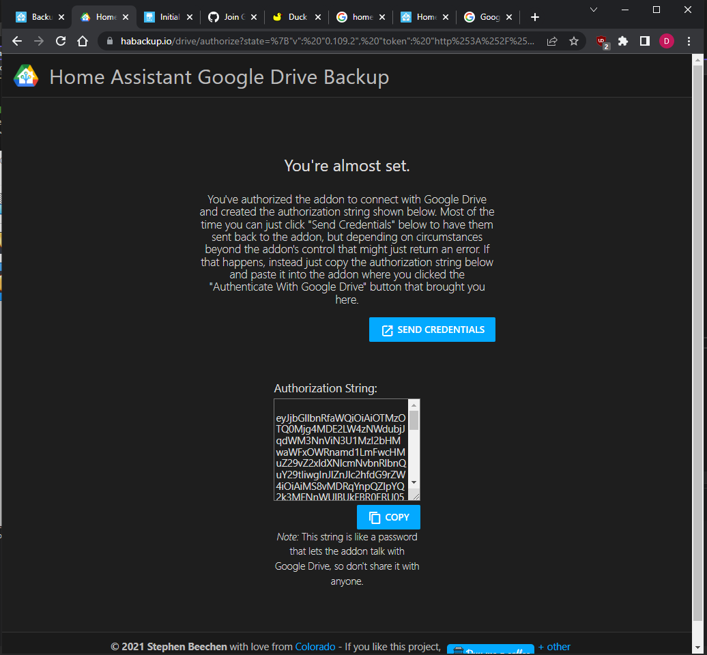This screenshot has height=655, width=707.
Task: Close the 'Initial' tab
Action: [x=190, y=17]
